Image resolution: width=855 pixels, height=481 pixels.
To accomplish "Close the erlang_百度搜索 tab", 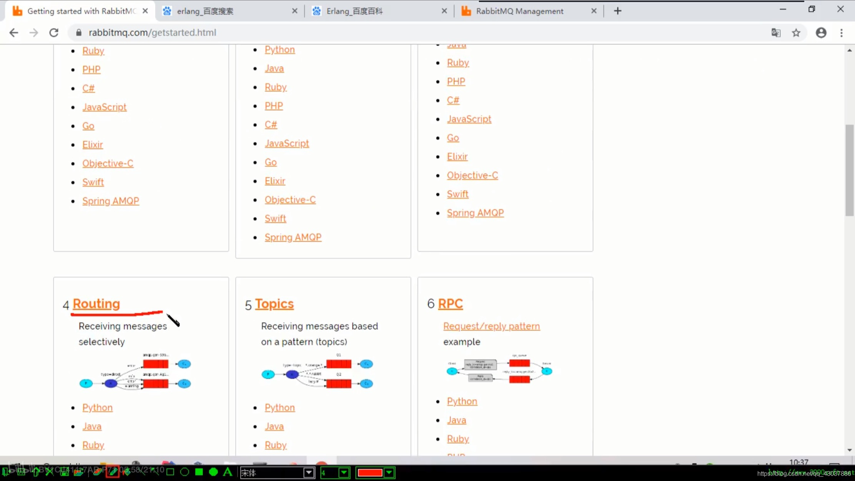I will click(x=294, y=11).
